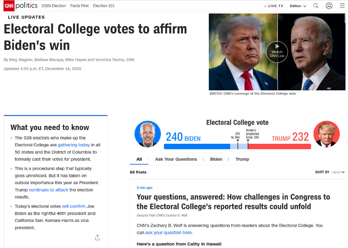Play the Watch CNN Live video
The width and height of the screenshot is (348, 248).
click(277, 52)
